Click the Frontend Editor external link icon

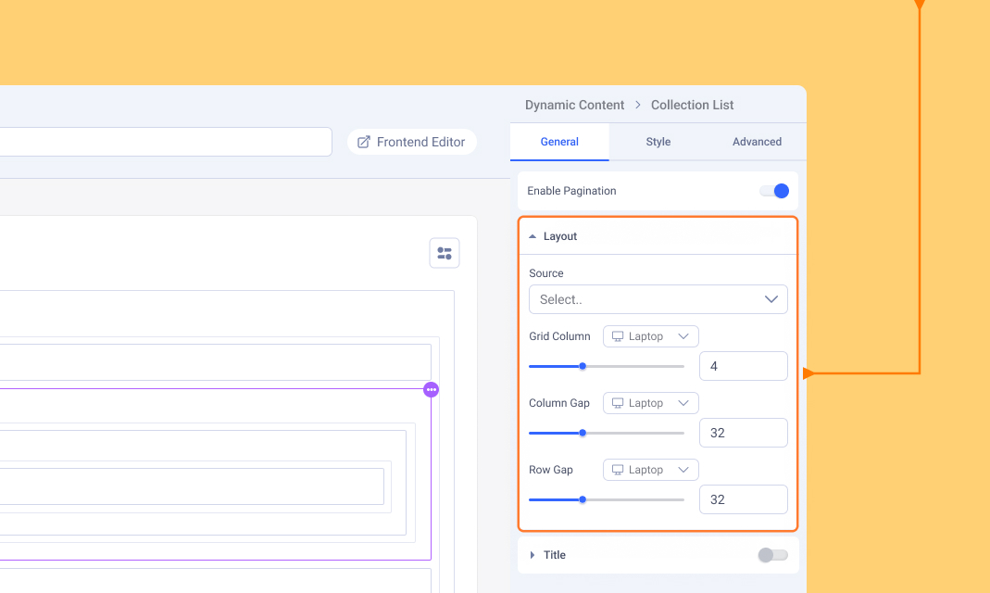pos(364,142)
